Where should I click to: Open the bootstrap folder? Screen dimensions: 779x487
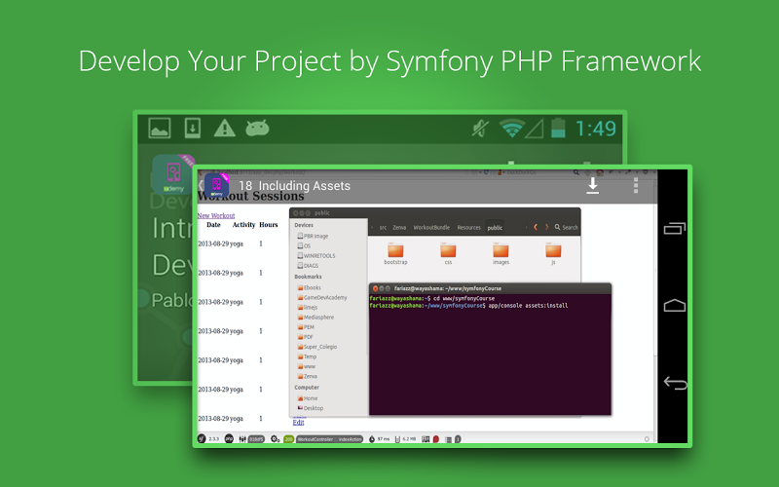[x=395, y=253]
